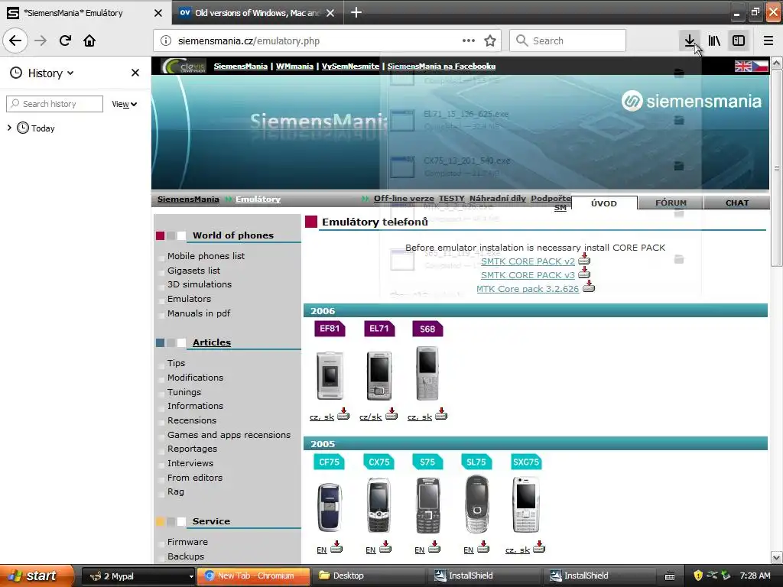The image size is (783, 587).
Task: Focus the browser Search box
Action: click(567, 41)
